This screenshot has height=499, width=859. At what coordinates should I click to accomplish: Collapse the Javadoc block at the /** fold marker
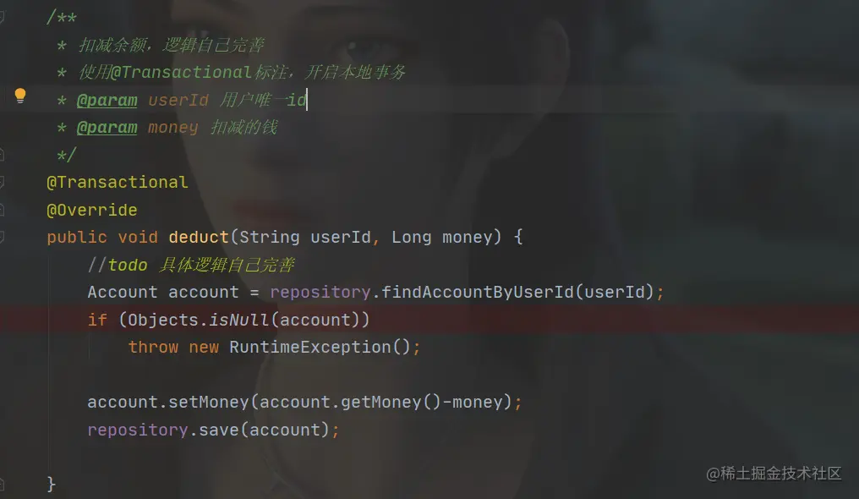pos(2,18)
